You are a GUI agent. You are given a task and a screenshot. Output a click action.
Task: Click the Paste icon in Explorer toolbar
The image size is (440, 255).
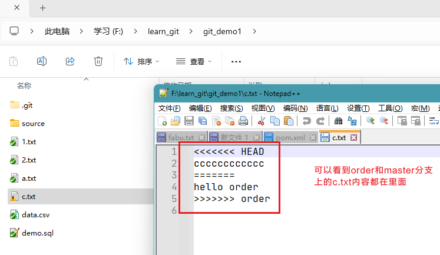point(14,61)
